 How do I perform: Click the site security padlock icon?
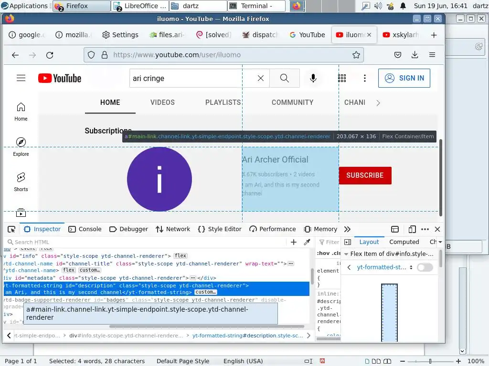[x=105, y=55]
